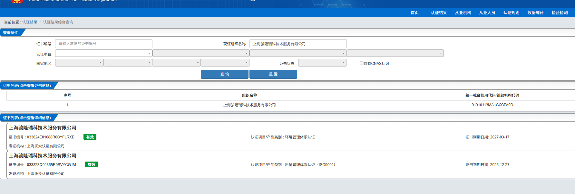The height and width of the screenshot is (194, 575).
Task: Click the 重置 reset button
Action: 273,74
